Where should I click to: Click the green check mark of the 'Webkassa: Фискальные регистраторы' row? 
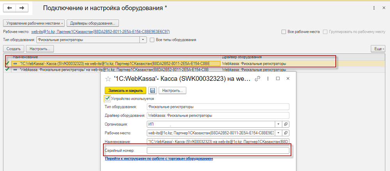pos(7,69)
